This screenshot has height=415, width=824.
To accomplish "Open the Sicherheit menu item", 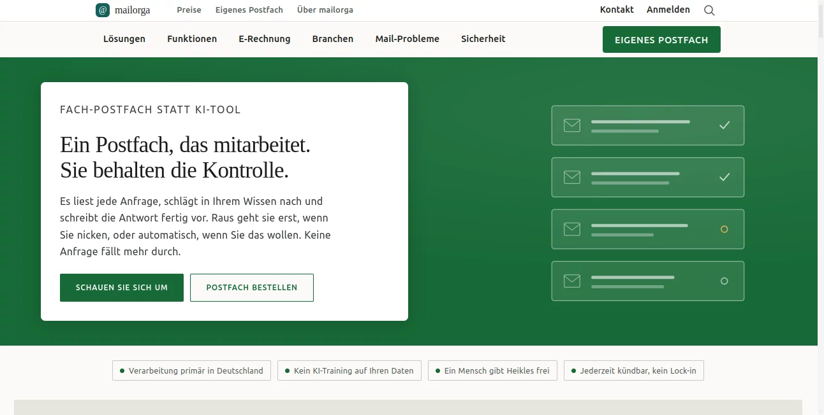I will click(x=483, y=39).
